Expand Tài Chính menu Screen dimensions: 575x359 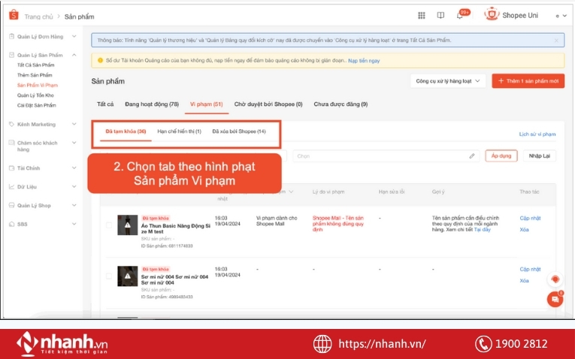[x=74, y=168]
